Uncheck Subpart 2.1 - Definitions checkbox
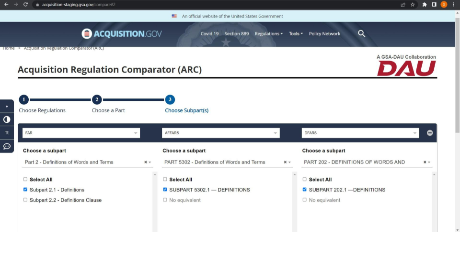460x258 pixels. pos(25,190)
